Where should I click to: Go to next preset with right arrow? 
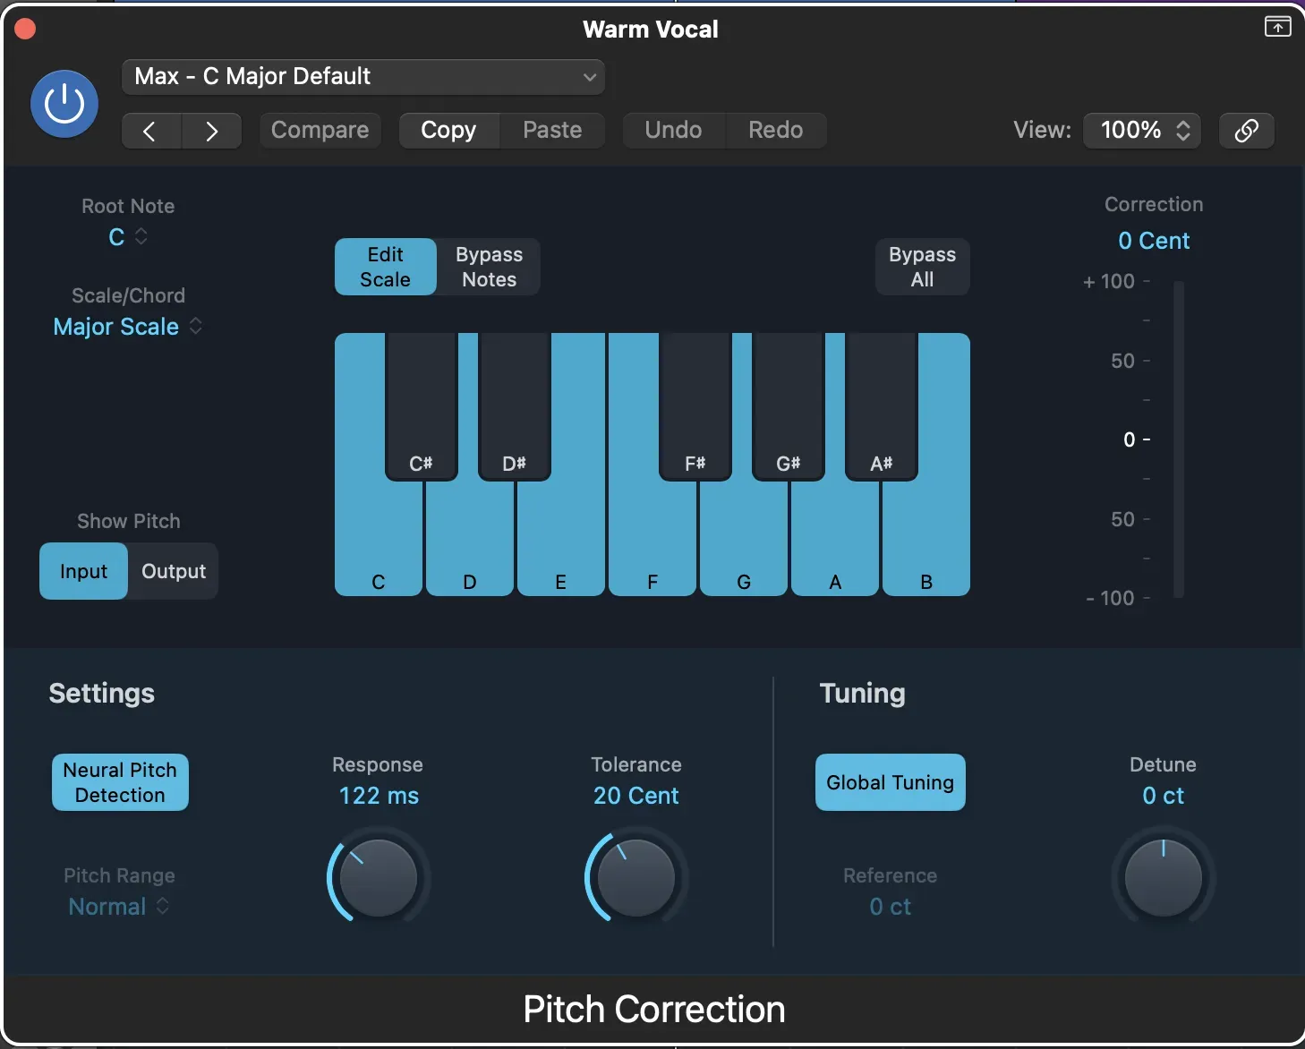211,131
